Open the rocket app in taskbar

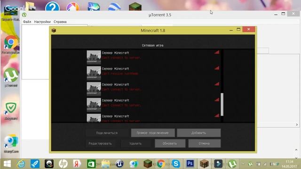point(35,164)
